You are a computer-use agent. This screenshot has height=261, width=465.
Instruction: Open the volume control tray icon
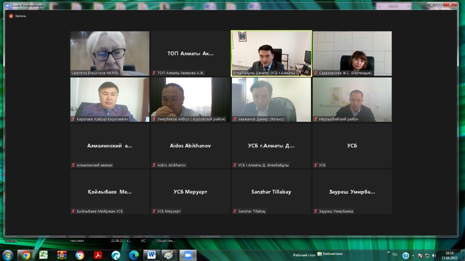pyautogui.click(x=434, y=256)
